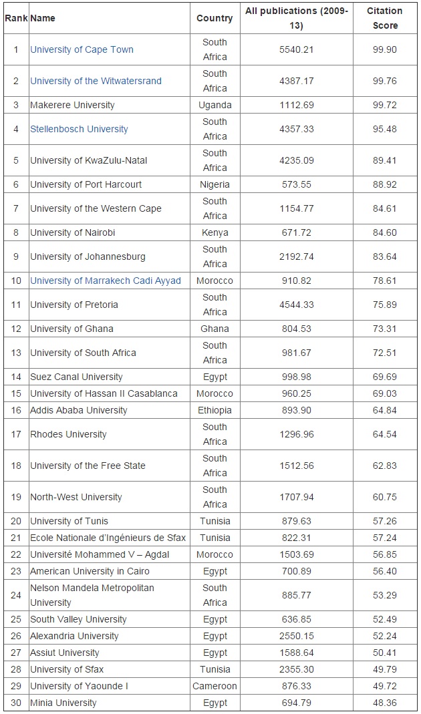Click the Rank column header
The image size is (421, 714).
coord(16,18)
